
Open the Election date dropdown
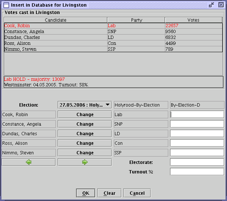tap(85, 105)
